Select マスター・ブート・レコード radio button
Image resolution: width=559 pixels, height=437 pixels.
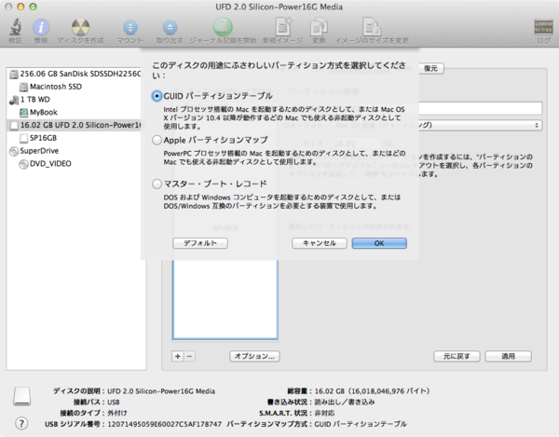click(157, 184)
